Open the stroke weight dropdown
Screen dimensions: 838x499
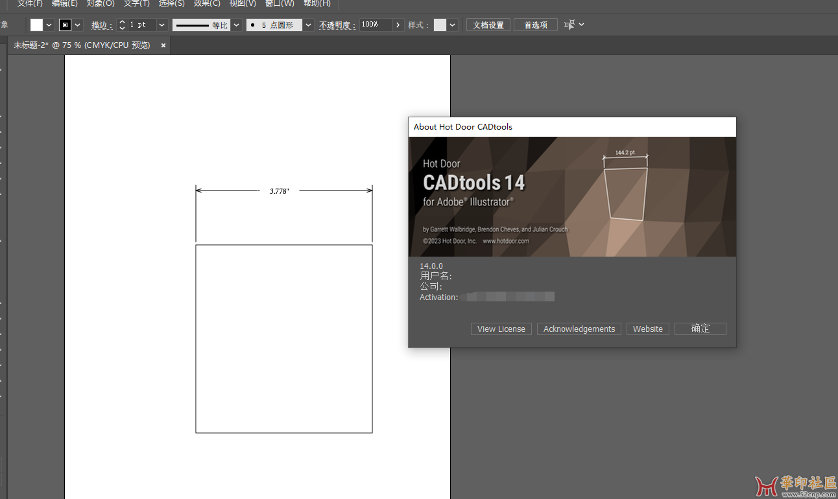point(162,25)
